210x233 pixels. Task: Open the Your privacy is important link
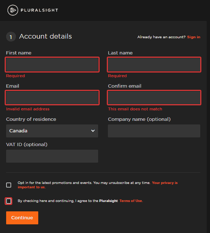[x=98, y=185]
